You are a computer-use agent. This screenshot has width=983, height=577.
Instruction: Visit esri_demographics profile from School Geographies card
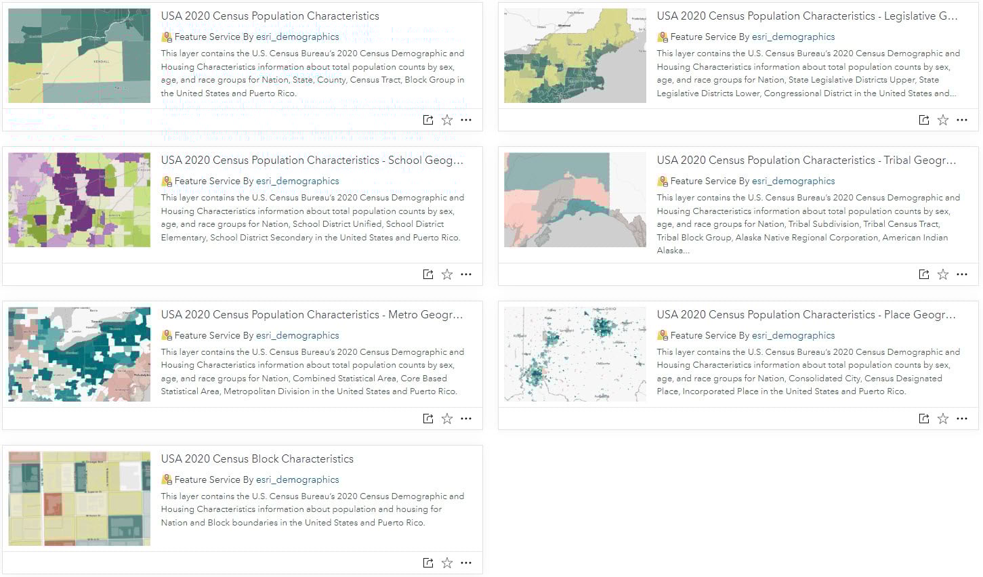(297, 181)
